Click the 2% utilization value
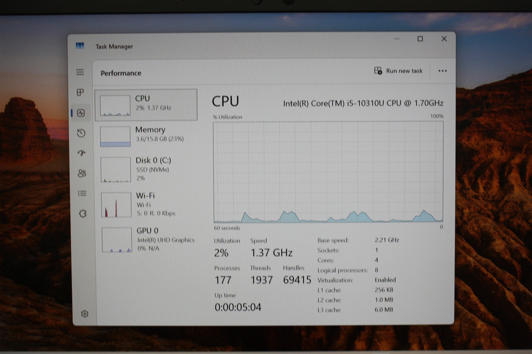 click(221, 253)
